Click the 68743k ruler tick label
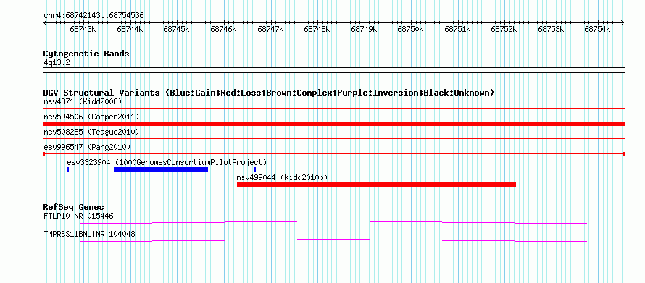 (83, 30)
